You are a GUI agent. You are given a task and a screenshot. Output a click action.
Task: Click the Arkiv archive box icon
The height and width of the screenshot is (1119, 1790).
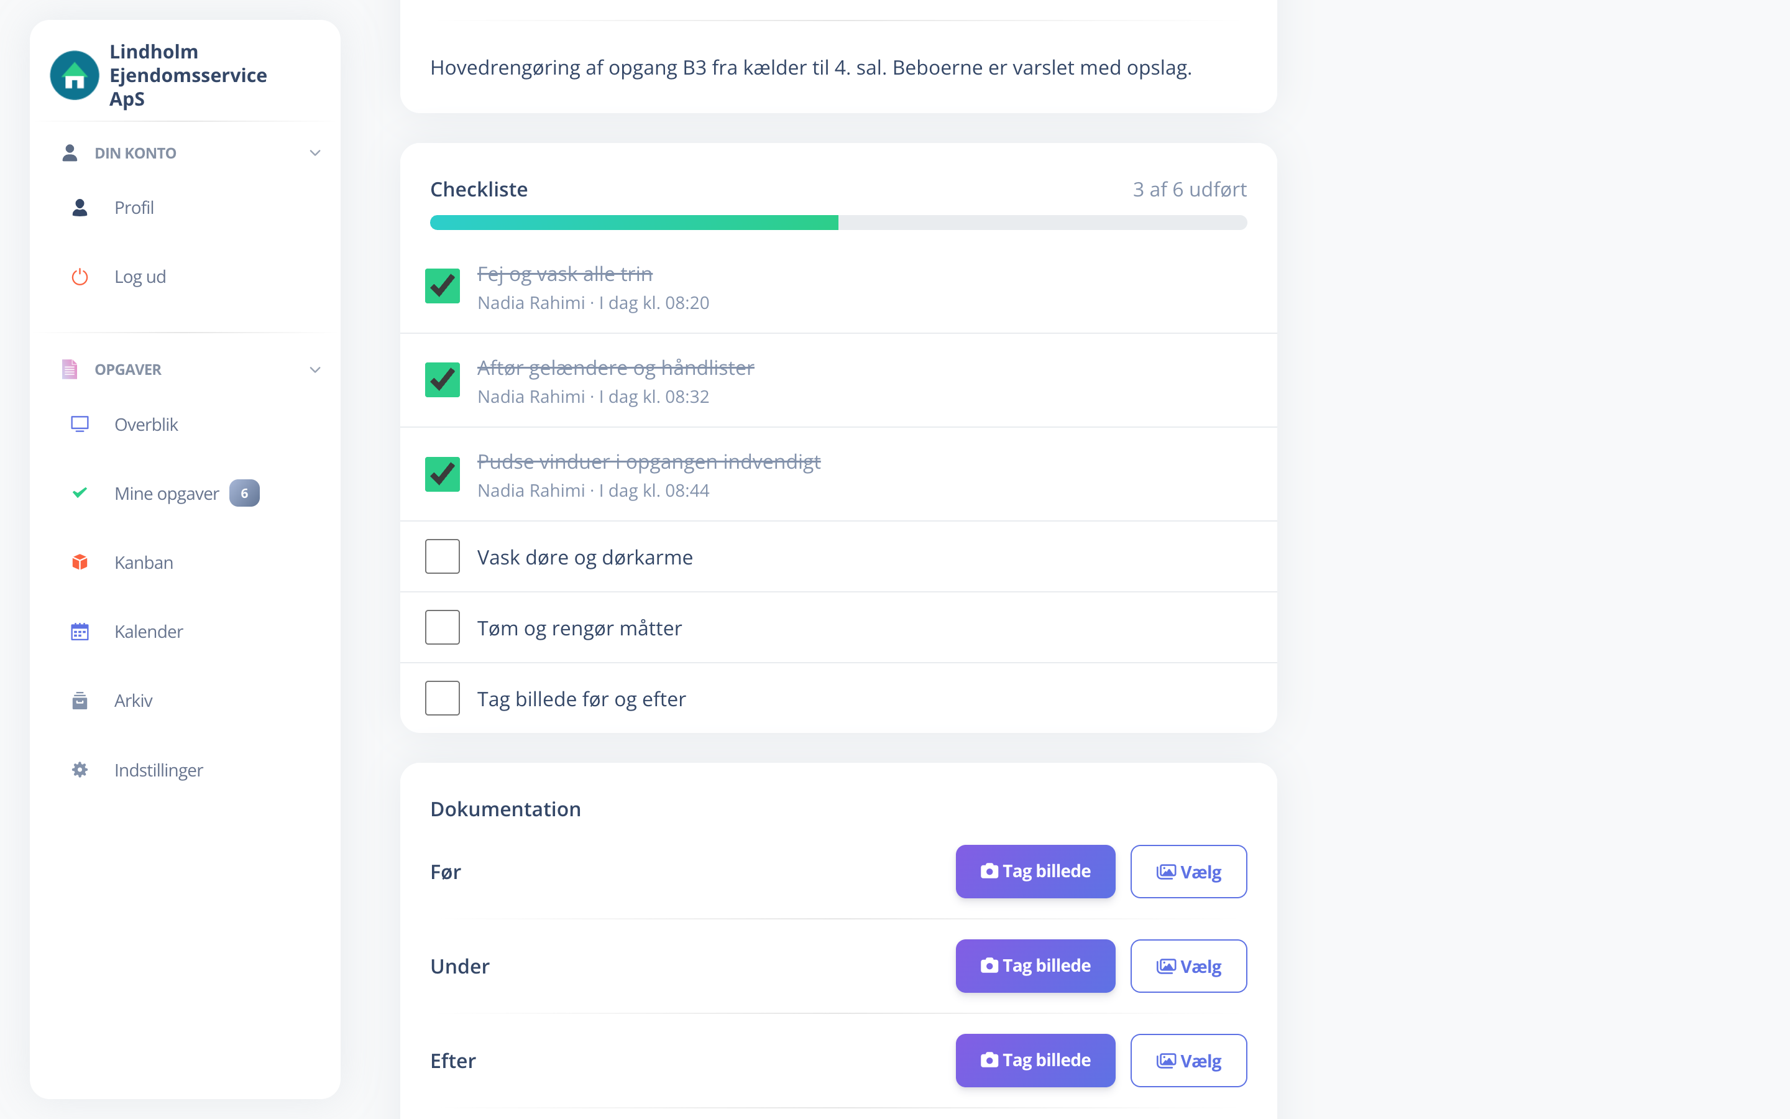(80, 700)
